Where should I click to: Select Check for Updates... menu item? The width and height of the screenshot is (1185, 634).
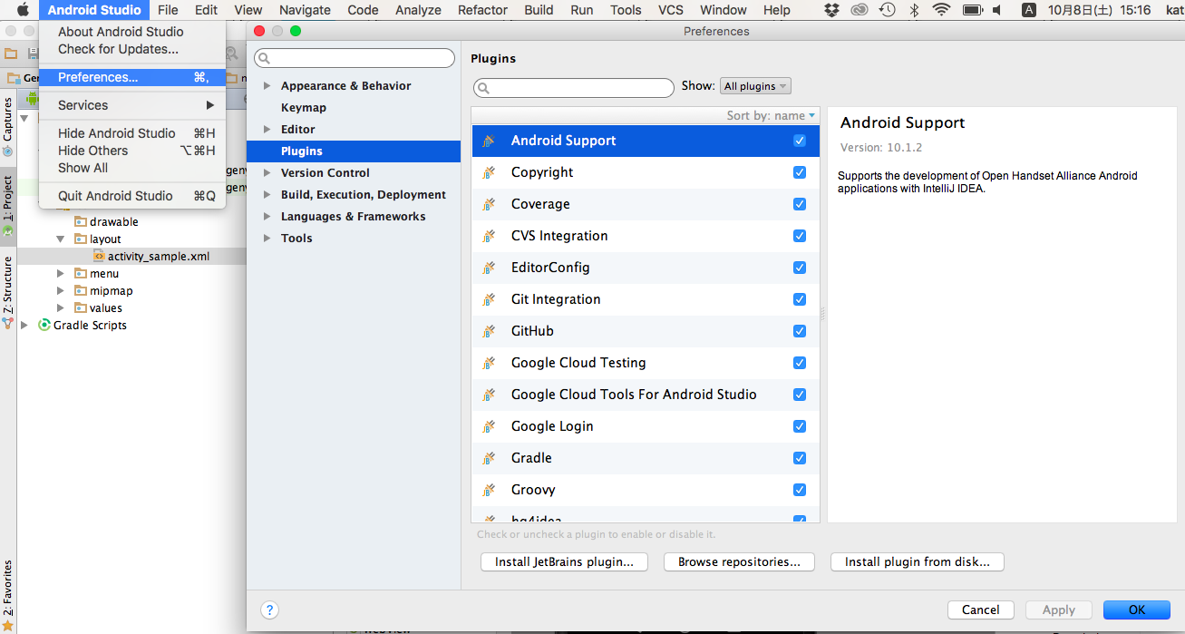click(x=132, y=49)
